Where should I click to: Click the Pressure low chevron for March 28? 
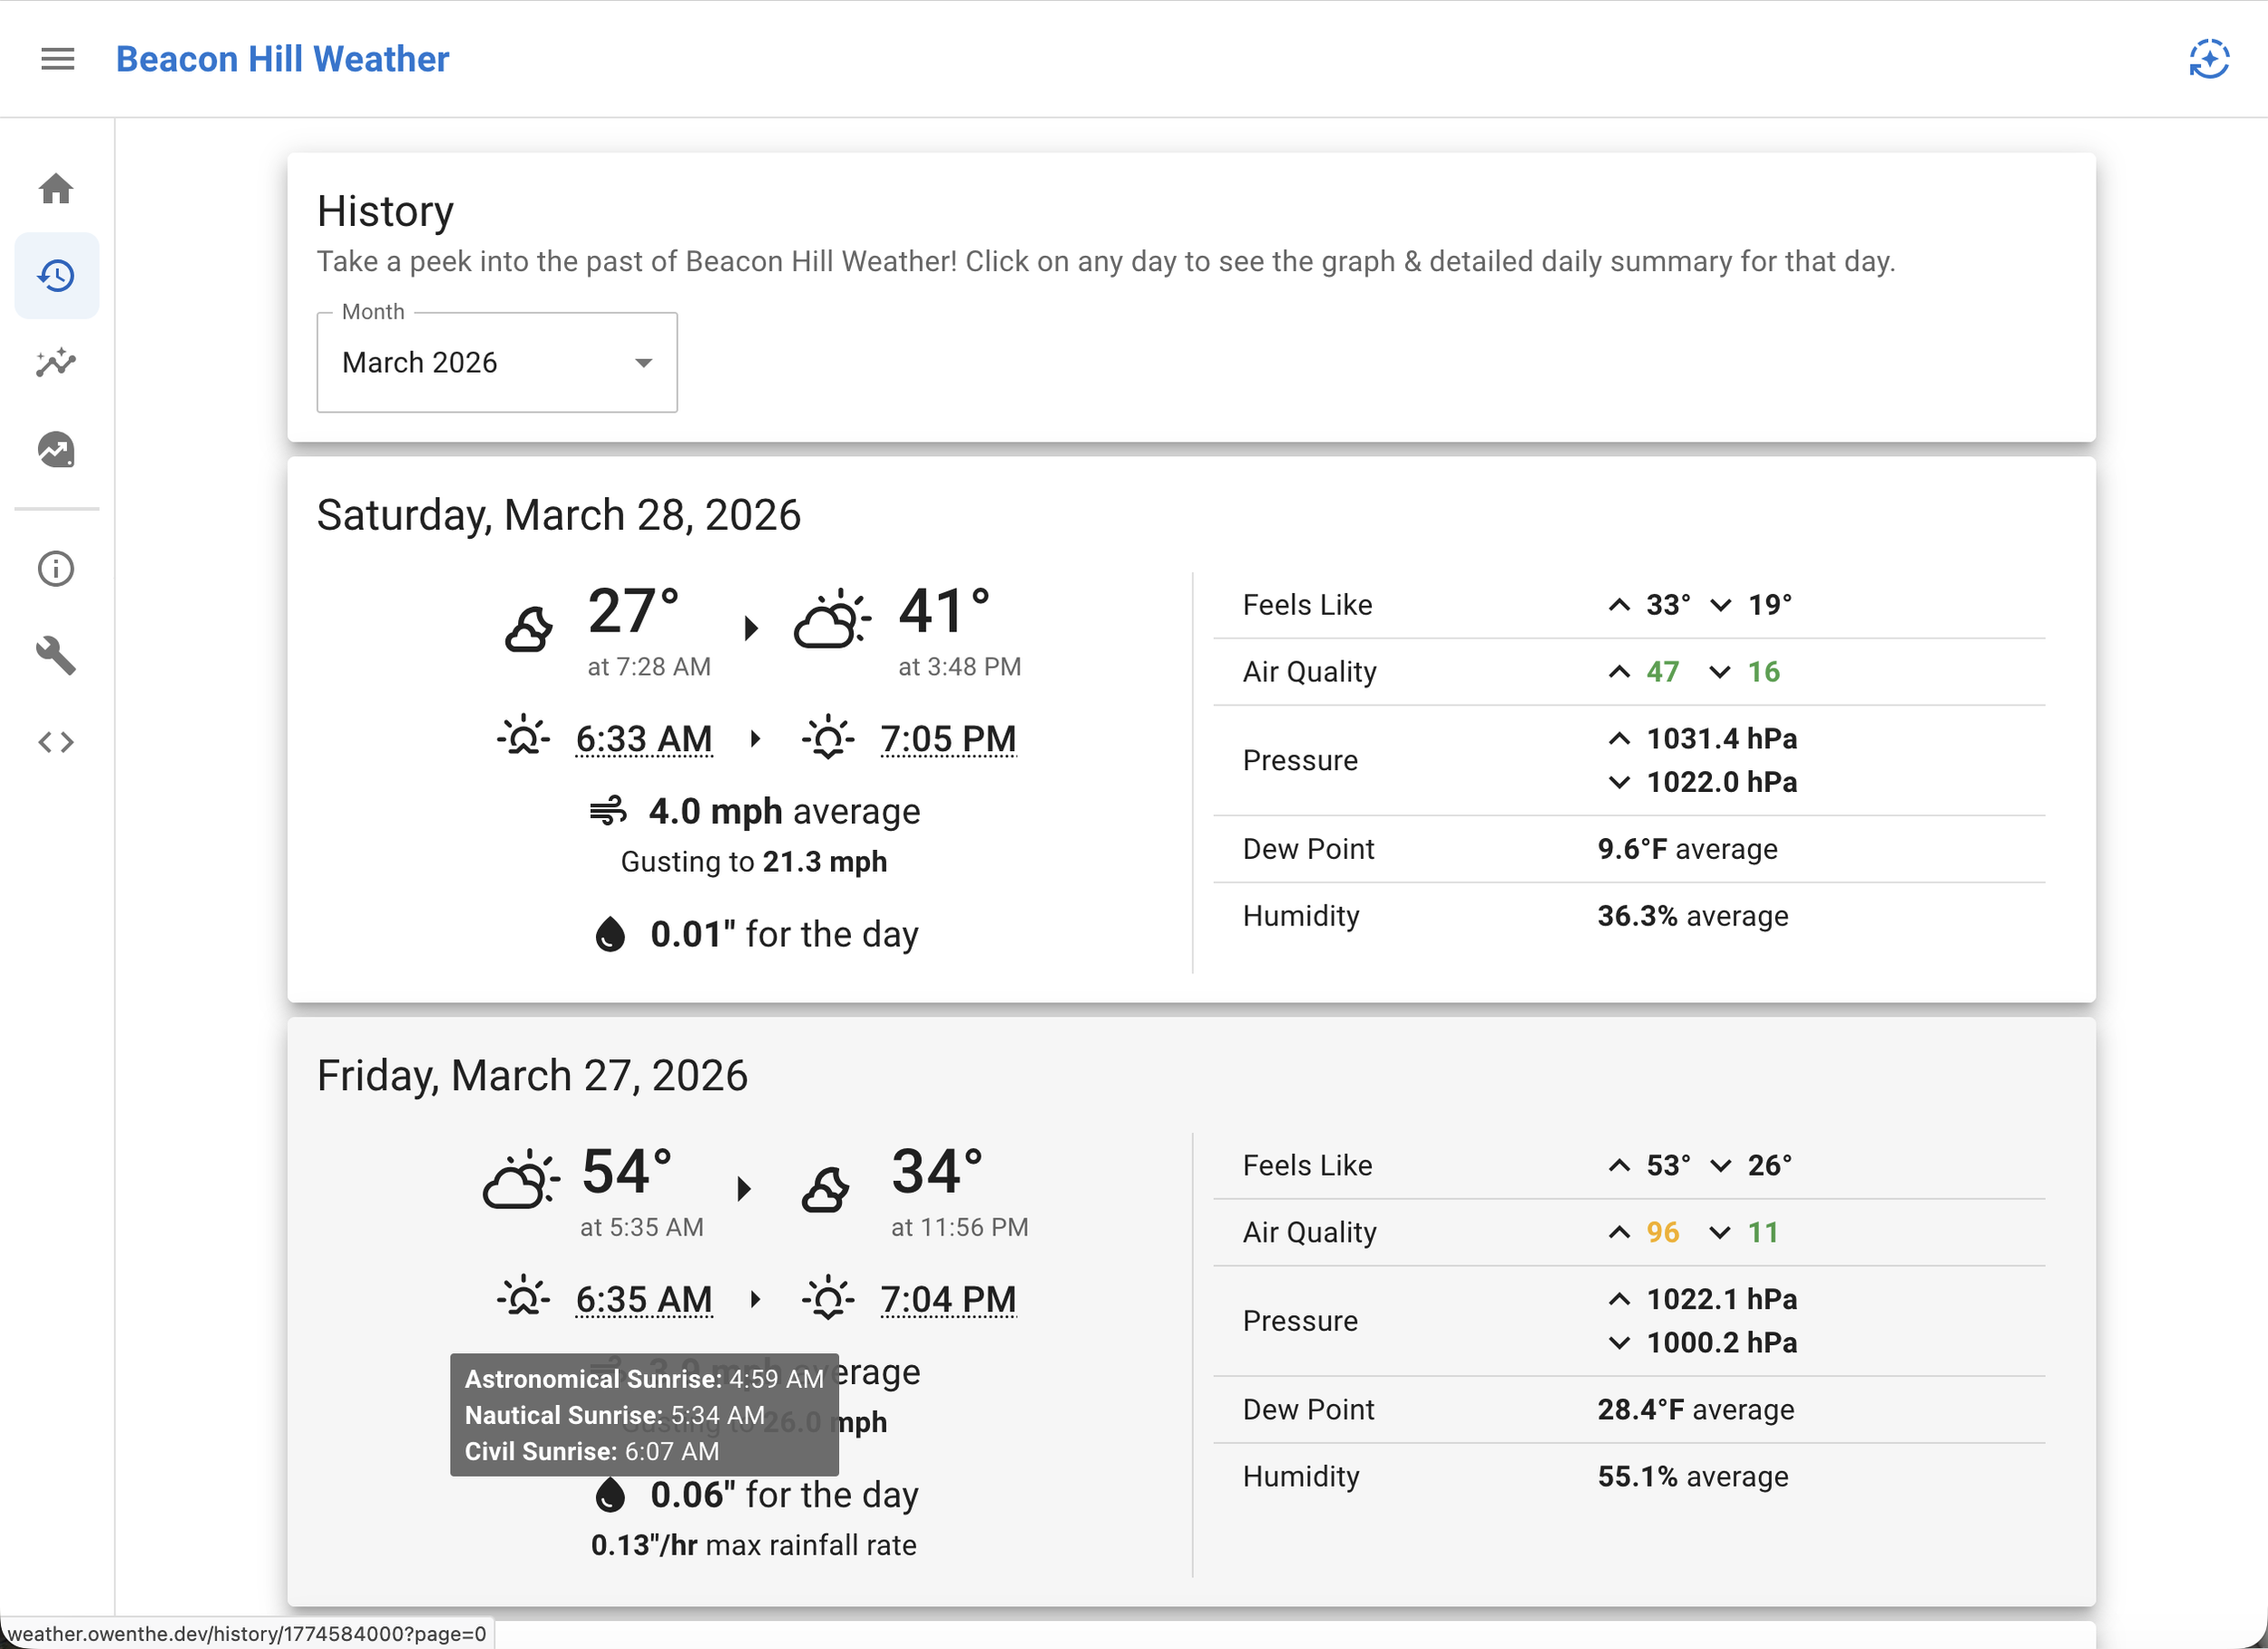pyautogui.click(x=1618, y=782)
